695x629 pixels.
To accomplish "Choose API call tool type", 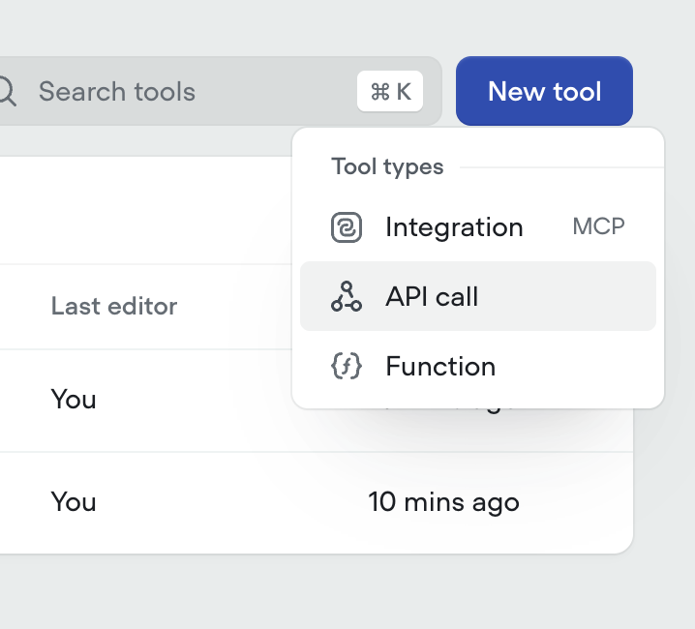I will (478, 296).
